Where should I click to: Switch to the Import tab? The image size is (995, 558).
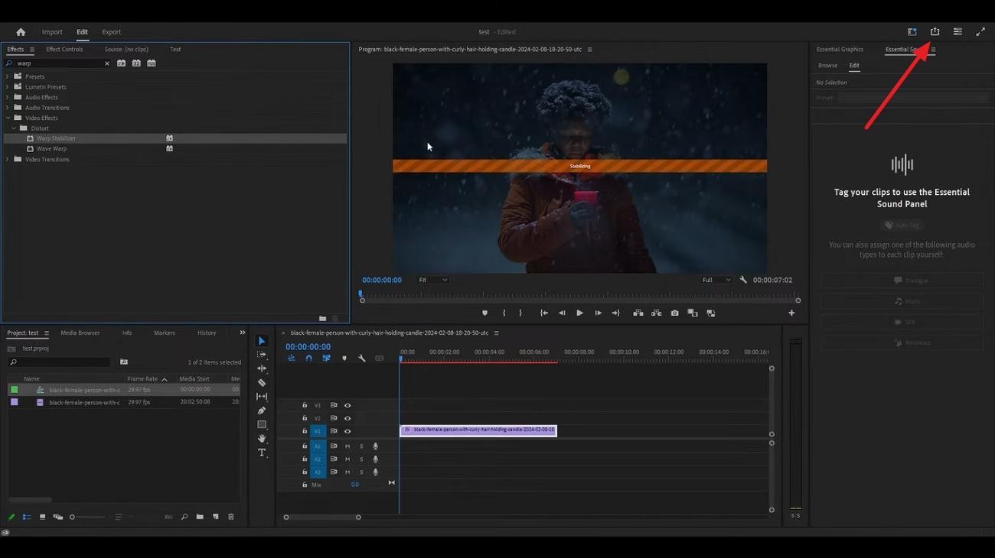click(x=52, y=32)
